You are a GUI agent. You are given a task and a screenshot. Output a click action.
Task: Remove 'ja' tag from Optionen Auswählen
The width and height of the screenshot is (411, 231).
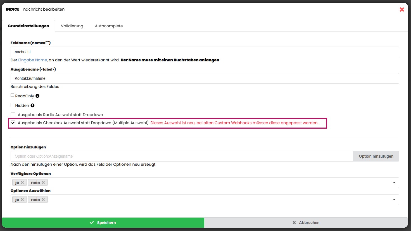22,200
